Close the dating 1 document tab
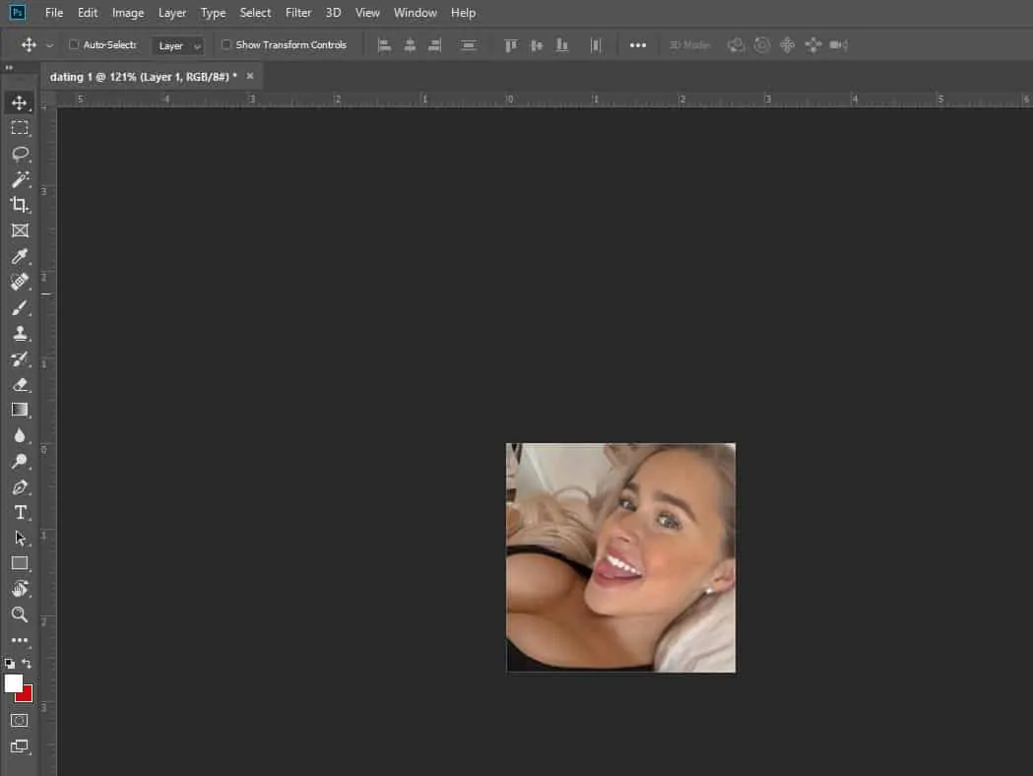The width and height of the screenshot is (1033, 776). point(250,76)
